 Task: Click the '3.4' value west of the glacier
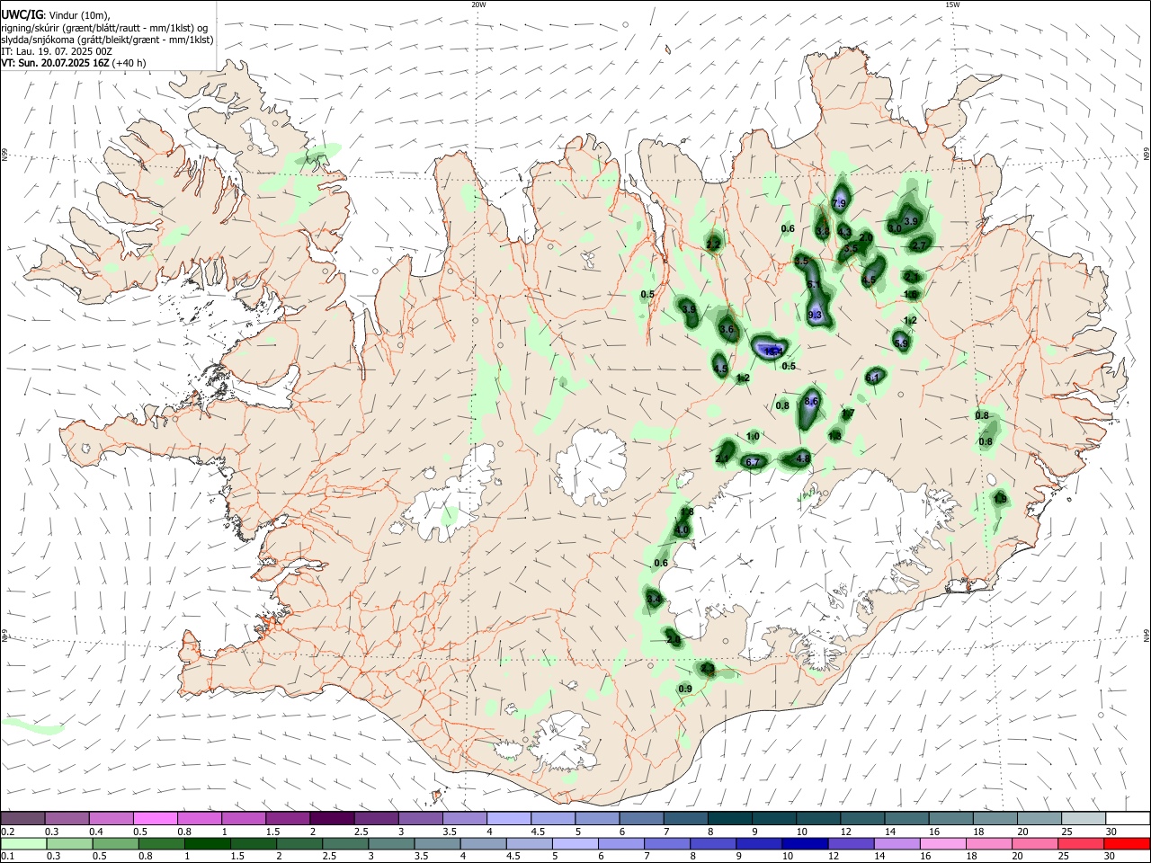(x=655, y=600)
